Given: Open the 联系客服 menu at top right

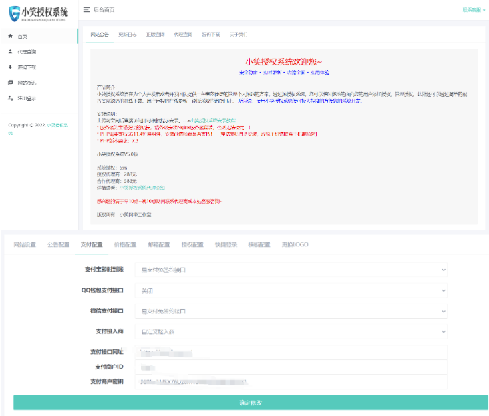Looking at the screenshot, I should coord(472,10).
